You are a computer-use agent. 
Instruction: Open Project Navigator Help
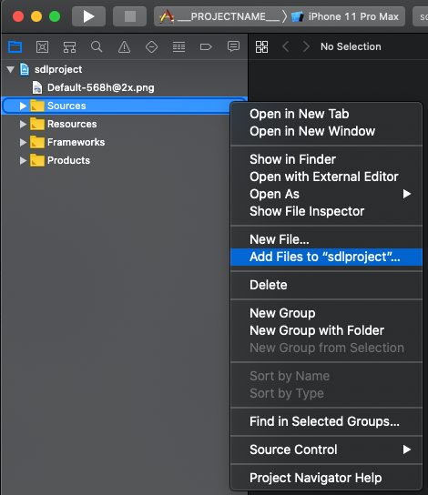pyautogui.click(x=326, y=478)
